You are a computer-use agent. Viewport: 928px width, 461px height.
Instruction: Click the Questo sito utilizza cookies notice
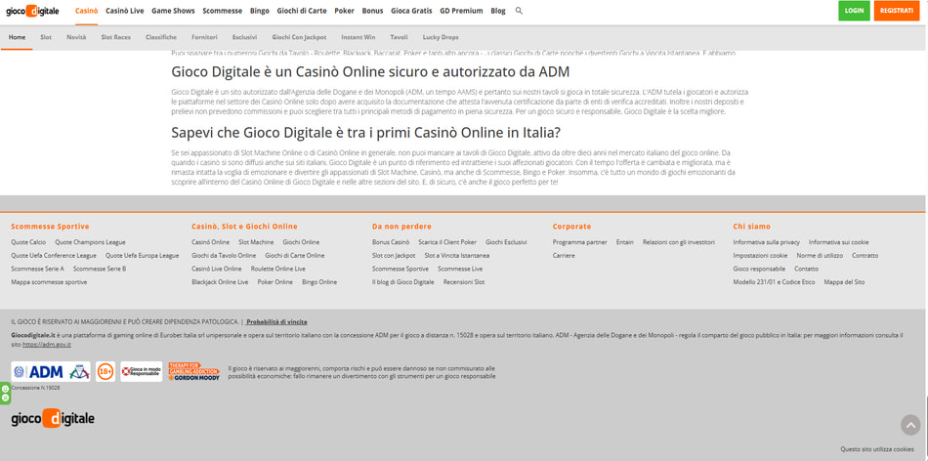click(x=877, y=449)
